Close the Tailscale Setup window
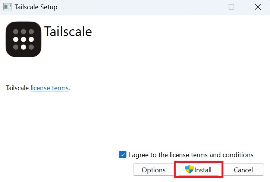The height and width of the screenshot is (182, 270). click(257, 7)
